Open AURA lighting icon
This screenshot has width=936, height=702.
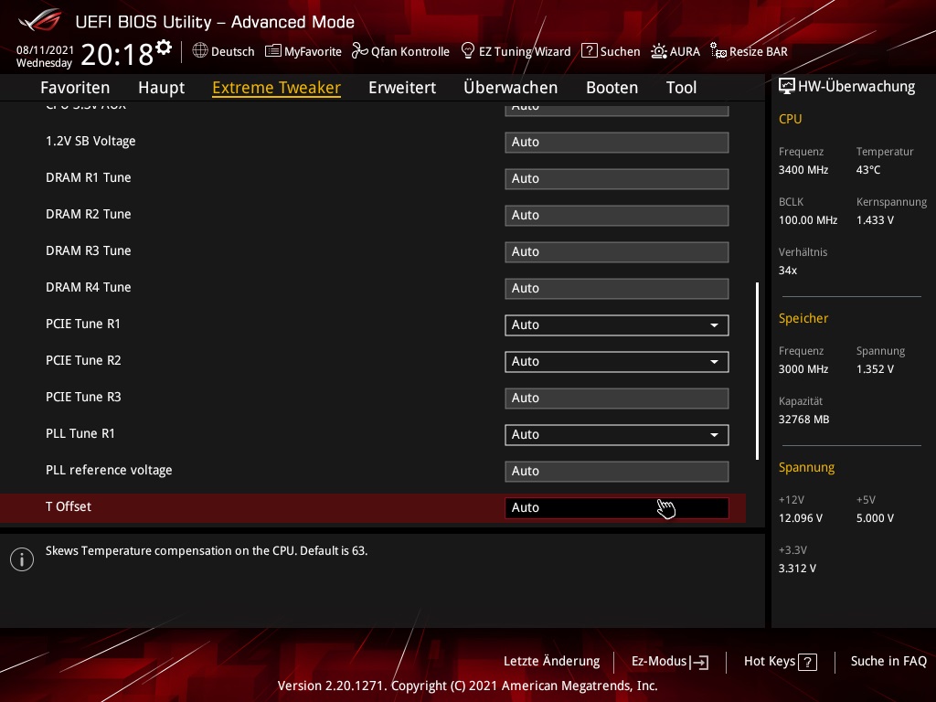tap(658, 51)
